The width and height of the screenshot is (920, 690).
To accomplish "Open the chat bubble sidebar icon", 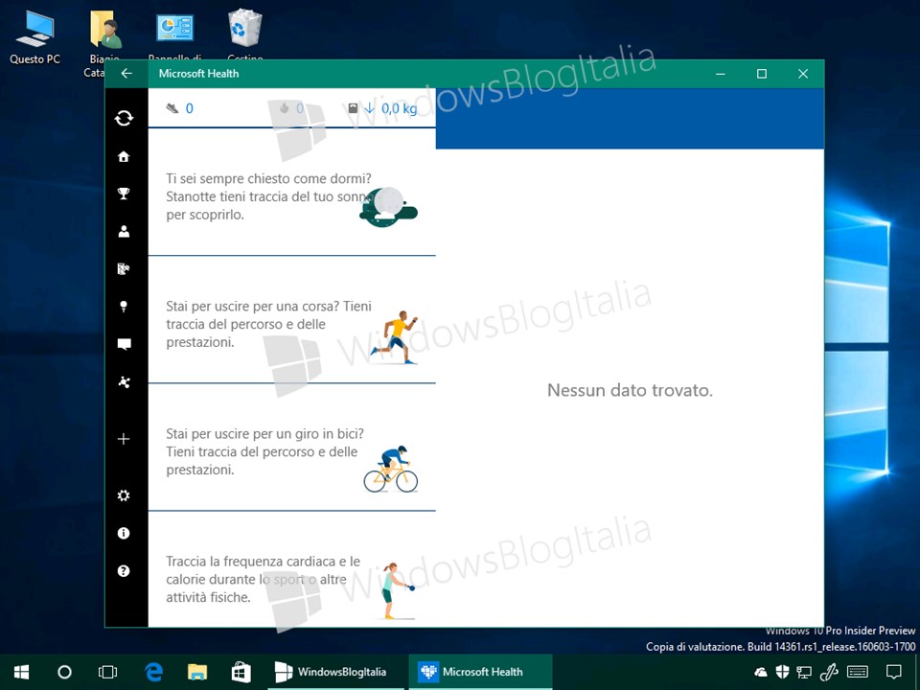I will (x=124, y=344).
